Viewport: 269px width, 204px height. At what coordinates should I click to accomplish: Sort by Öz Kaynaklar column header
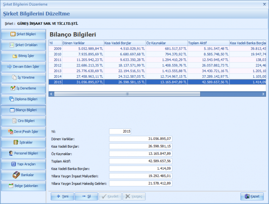coord(166,43)
